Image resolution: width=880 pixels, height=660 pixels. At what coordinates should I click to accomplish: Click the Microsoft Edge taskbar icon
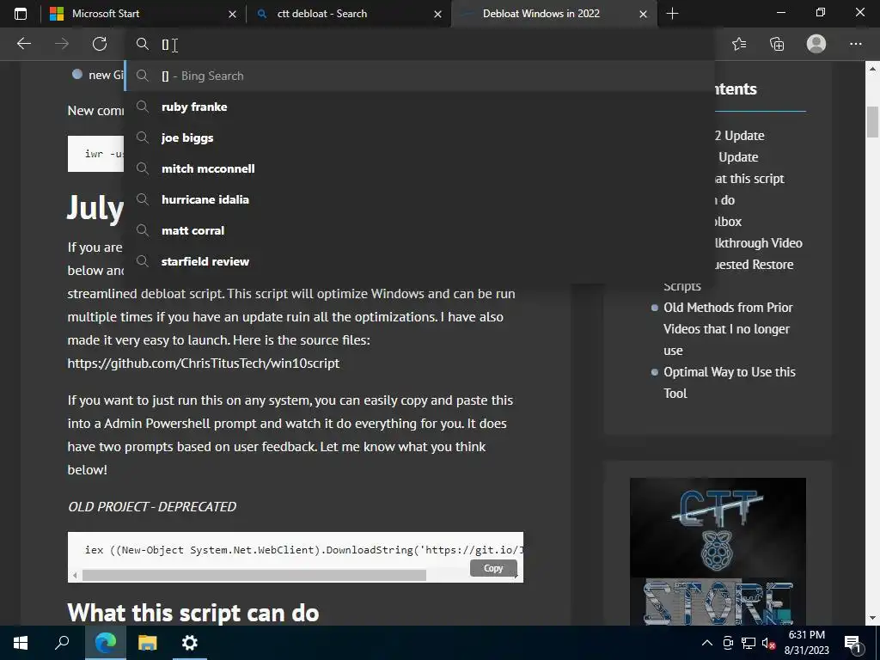pos(105,643)
